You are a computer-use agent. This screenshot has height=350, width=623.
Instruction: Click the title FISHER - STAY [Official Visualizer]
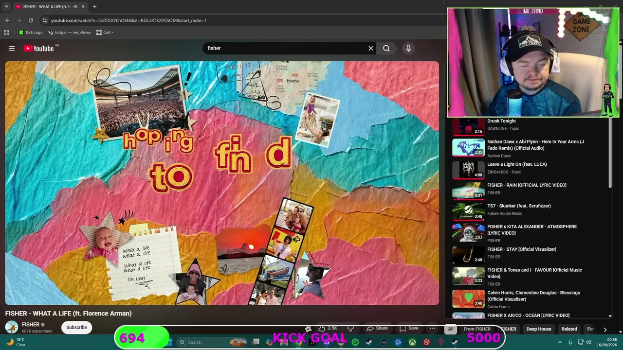coord(522,249)
